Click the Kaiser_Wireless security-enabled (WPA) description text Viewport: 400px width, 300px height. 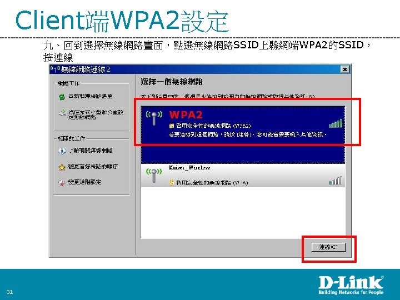(212, 183)
